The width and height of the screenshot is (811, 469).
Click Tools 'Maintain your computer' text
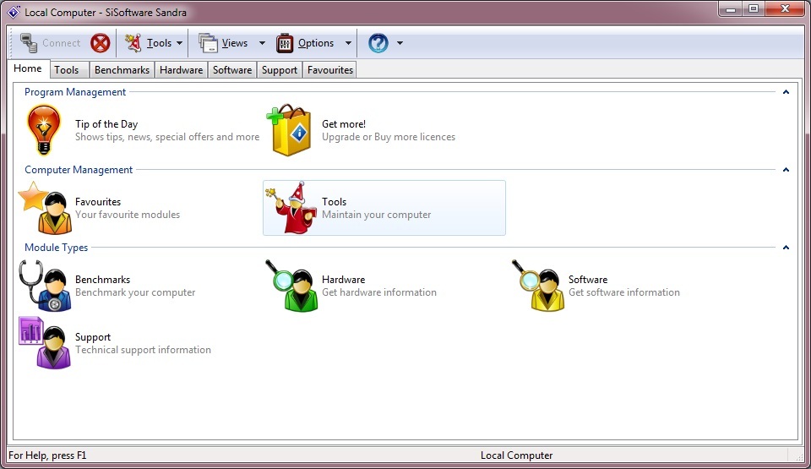[377, 215]
